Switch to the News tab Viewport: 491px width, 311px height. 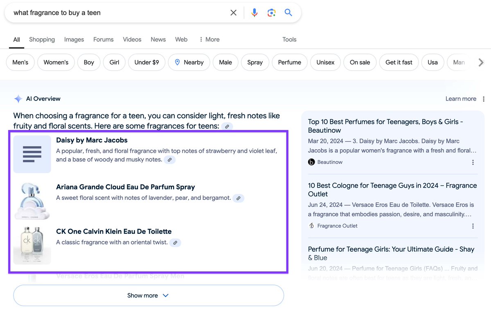point(158,40)
